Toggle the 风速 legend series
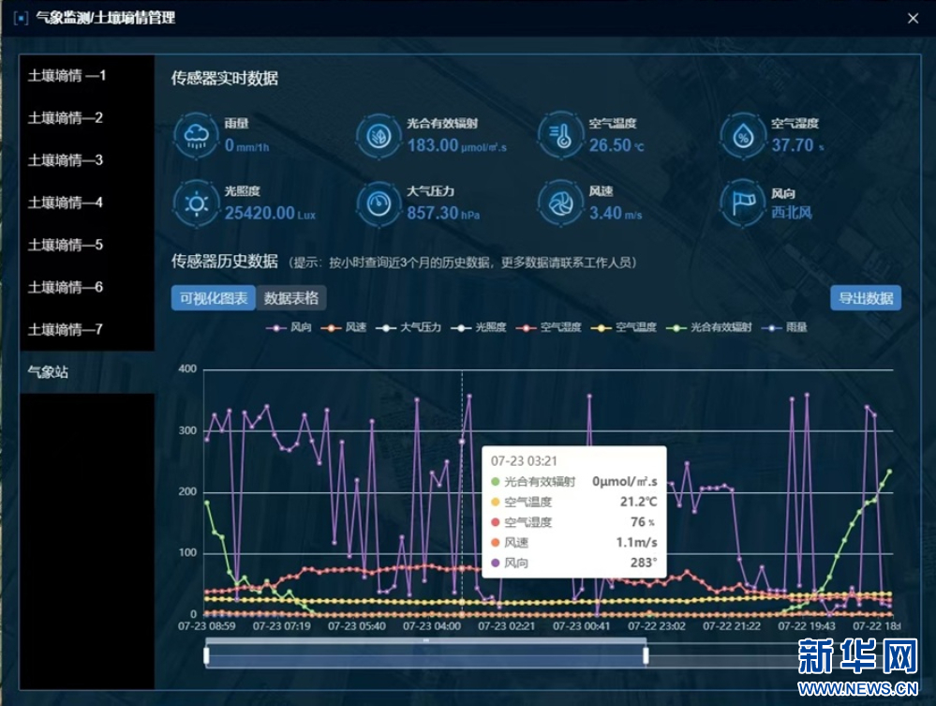Viewport: 936px width, 706px height. click(343, 327)
